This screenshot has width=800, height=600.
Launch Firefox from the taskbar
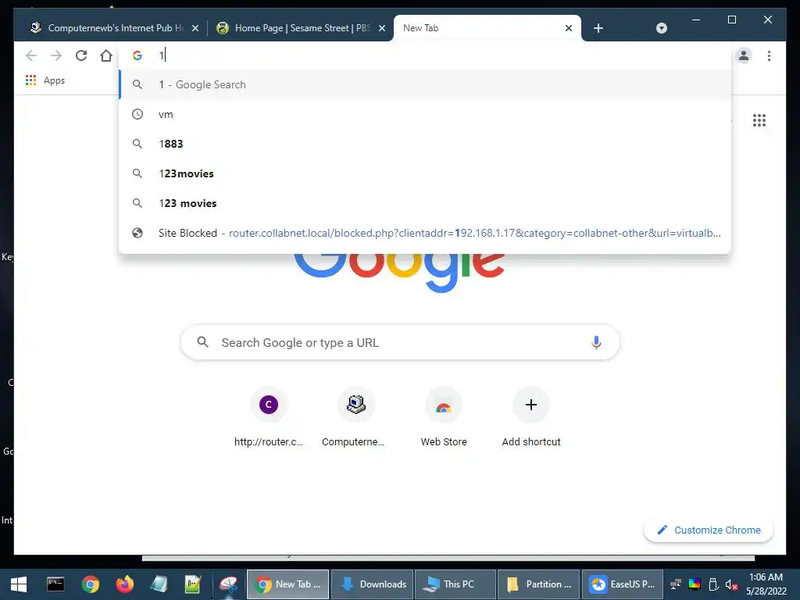coord(124,584)
